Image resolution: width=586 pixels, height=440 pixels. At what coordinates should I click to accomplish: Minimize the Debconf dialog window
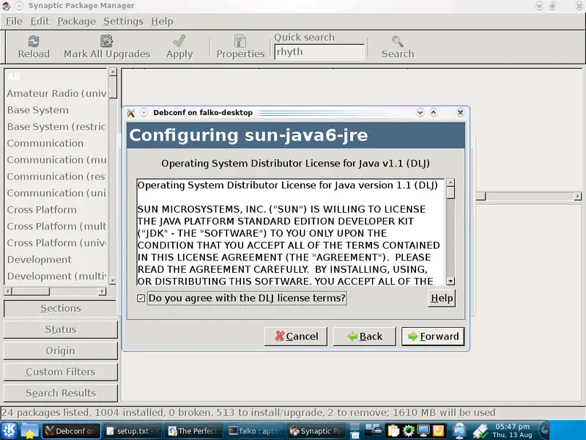(420, 112)
